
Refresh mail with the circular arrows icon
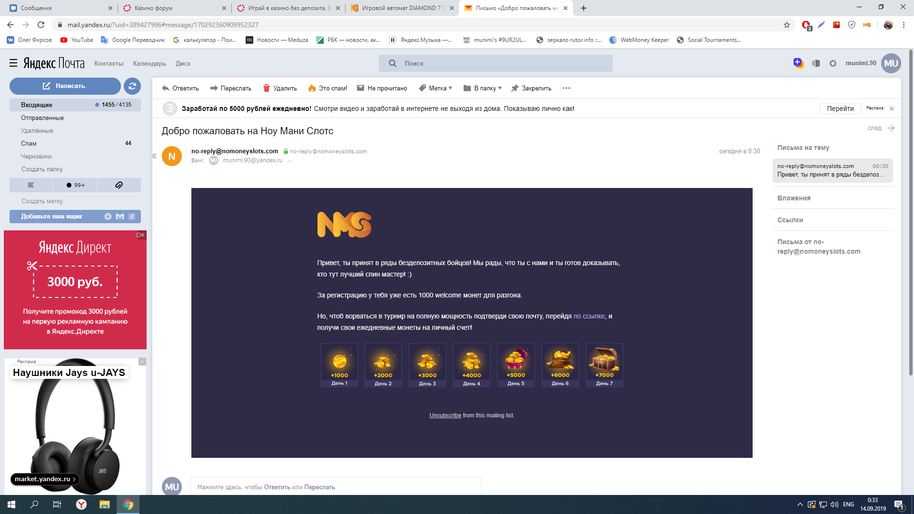132,86
